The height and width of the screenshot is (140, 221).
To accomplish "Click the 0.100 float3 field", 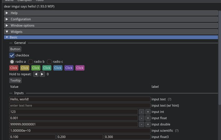I will [32, 137].
